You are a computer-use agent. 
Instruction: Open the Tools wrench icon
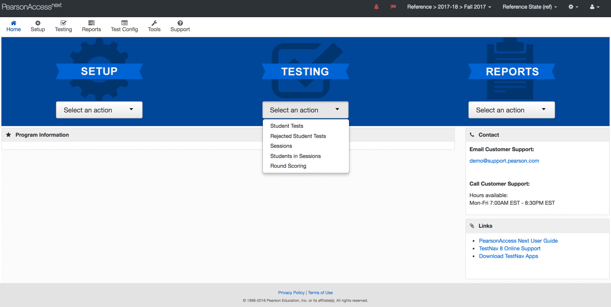[x=154, y=23]
